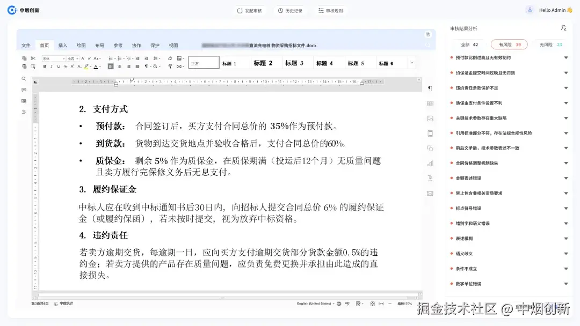Open the font family dropdown showing 宋体
Viewport: 580px width, 326px height.
pos(54,58)
